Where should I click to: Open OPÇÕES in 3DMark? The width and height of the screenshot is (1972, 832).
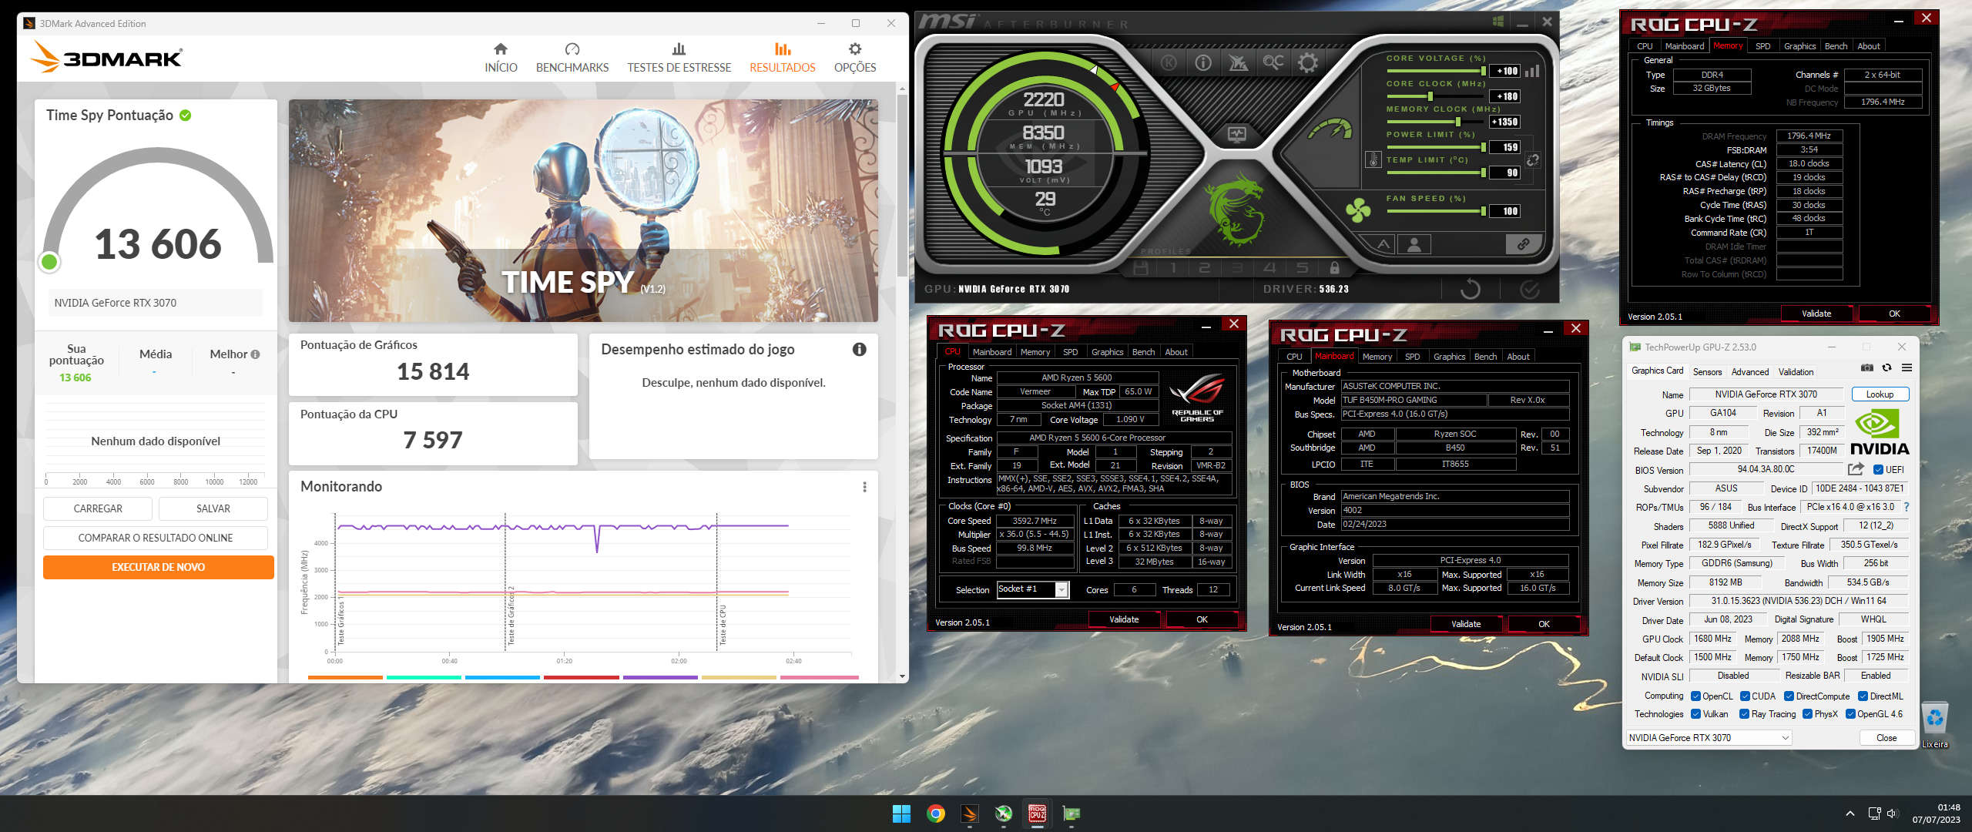pyautogui.click(x=855, y=59)
